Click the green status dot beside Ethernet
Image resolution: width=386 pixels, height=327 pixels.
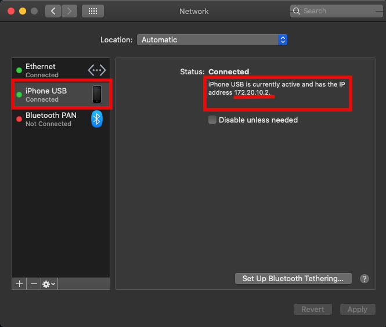[19, 70]
